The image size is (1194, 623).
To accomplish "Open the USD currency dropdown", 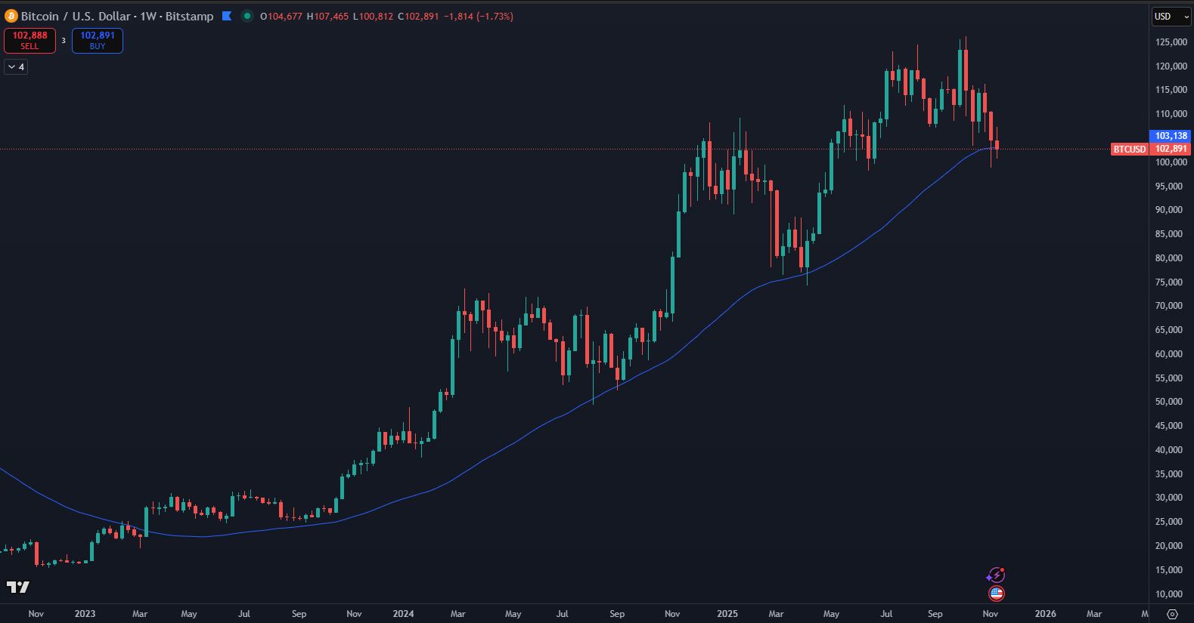I will tap(1171, 17).
